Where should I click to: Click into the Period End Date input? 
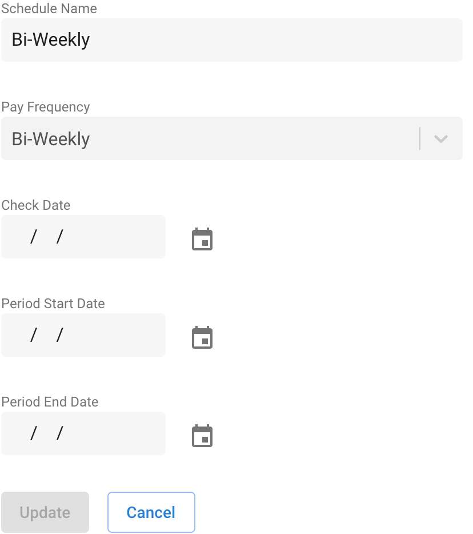tap(83, 433)
